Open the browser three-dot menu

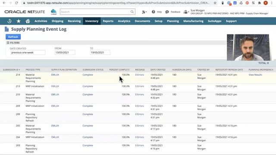[272, 3]
